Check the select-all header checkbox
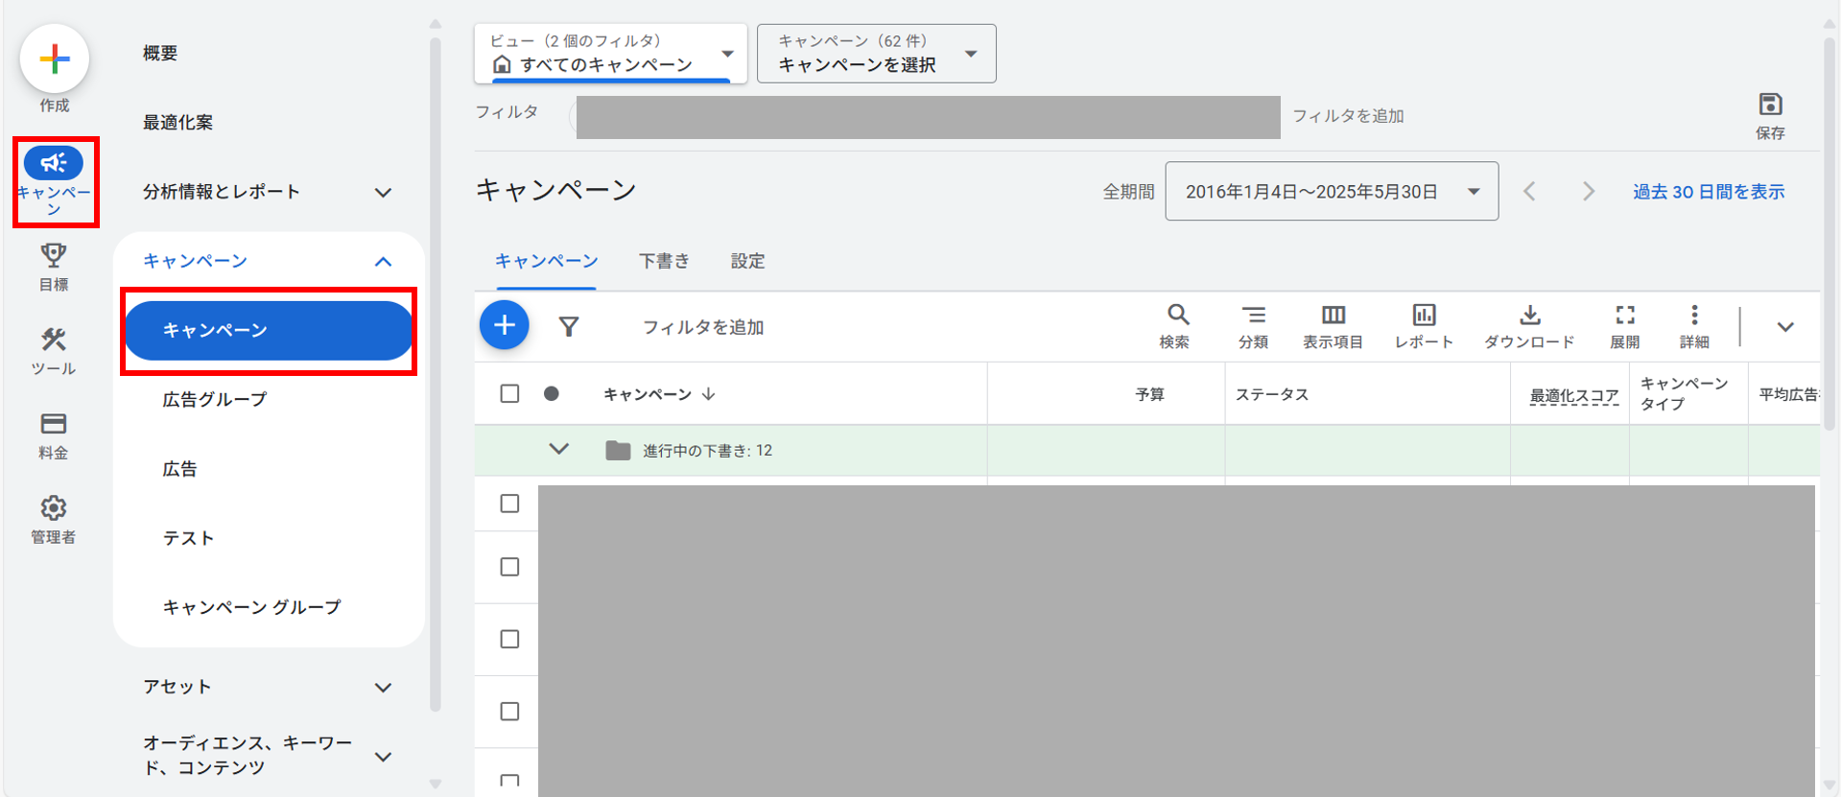The image size is (1841, 797). (509, 394)
